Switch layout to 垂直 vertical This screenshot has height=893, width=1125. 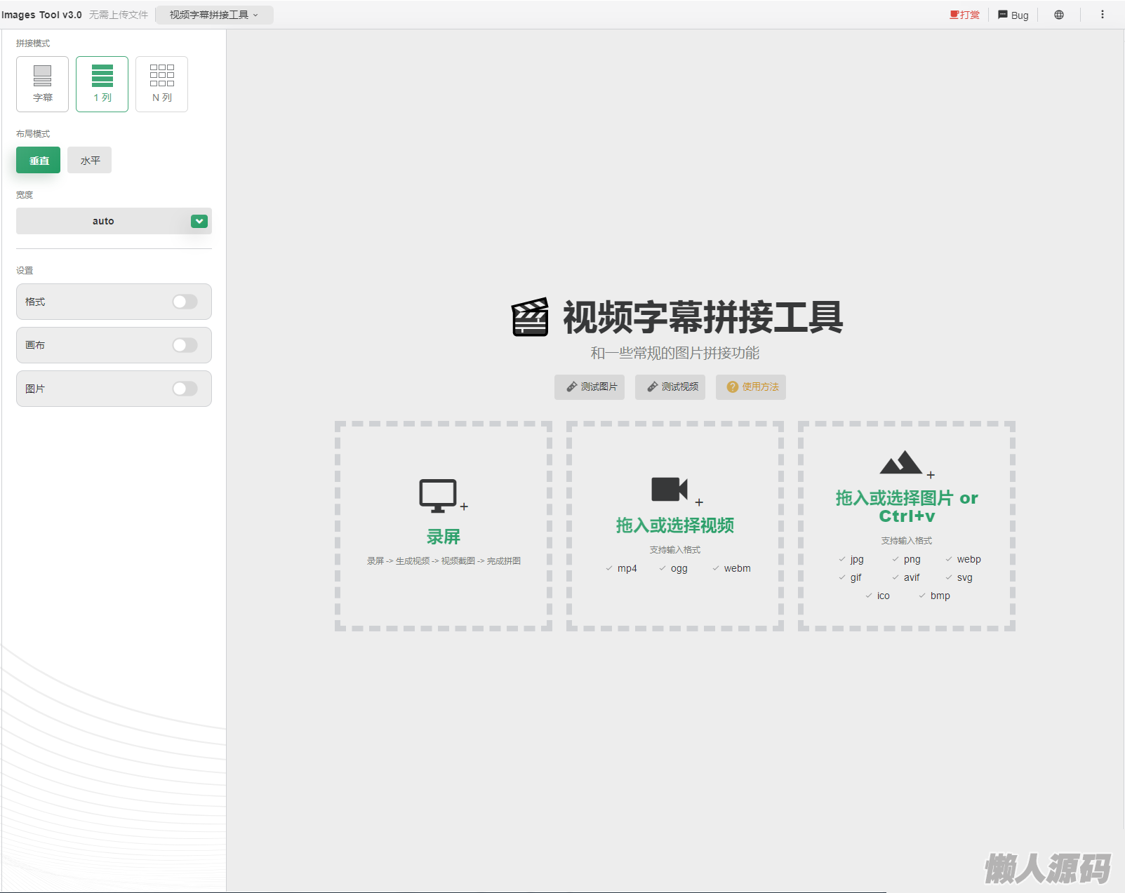[39, 161]
